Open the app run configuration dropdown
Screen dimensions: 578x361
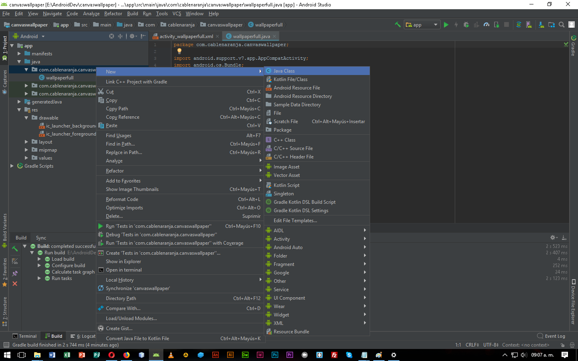point(422,25)
